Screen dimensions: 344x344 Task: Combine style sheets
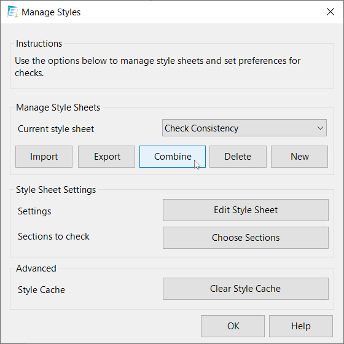coord(173,157)
